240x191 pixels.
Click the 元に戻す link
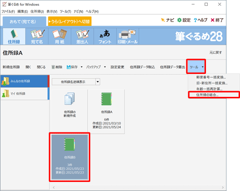pos(216,52)
